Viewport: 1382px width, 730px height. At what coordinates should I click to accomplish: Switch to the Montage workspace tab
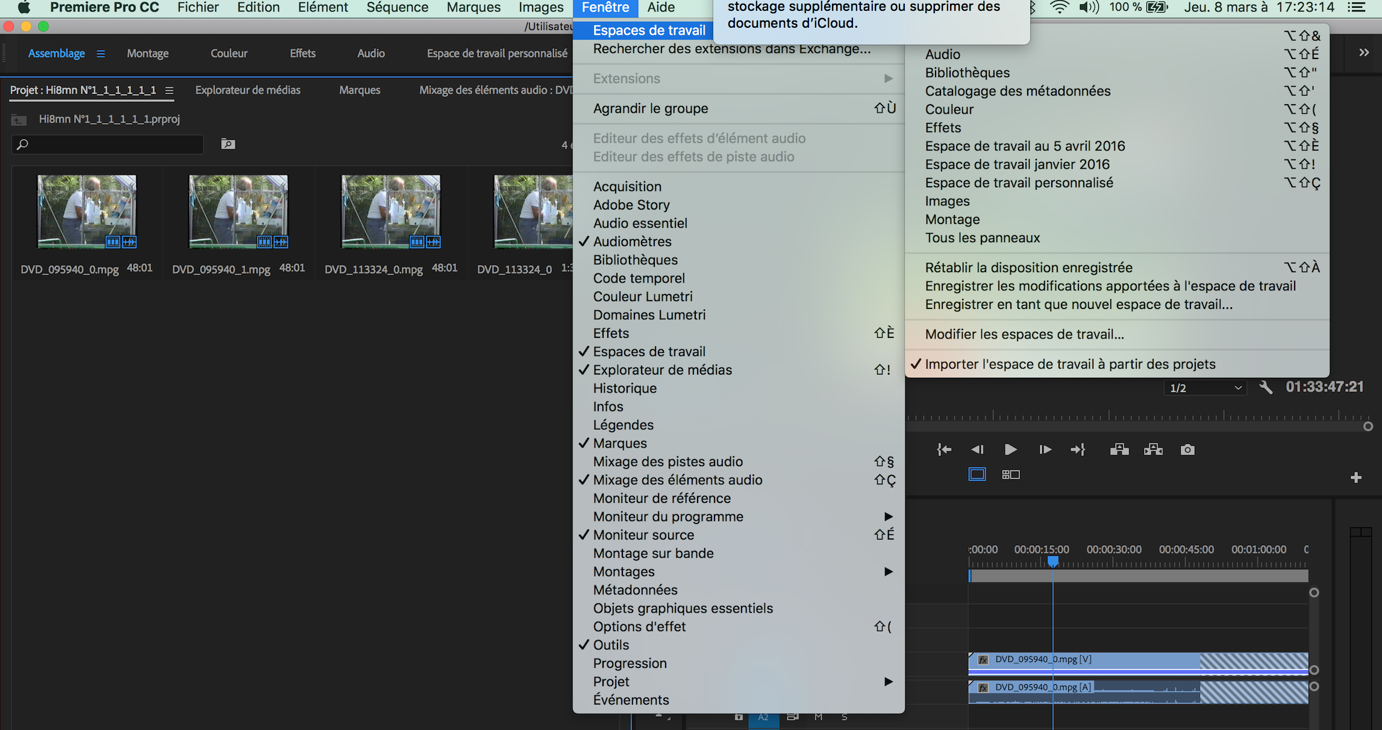tap(148, 54)
